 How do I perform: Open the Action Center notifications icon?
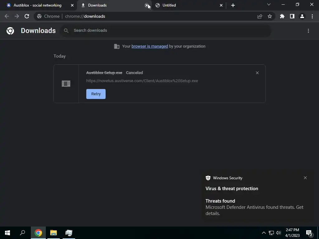309,233
